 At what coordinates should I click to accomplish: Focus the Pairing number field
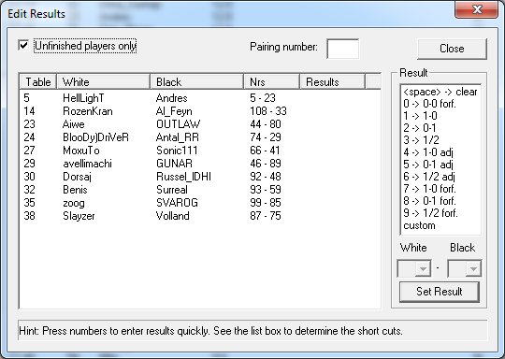point(342,49)
